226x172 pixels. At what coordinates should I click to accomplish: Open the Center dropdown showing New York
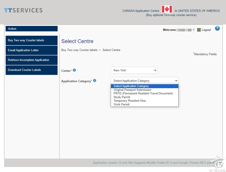click(134, 70)
